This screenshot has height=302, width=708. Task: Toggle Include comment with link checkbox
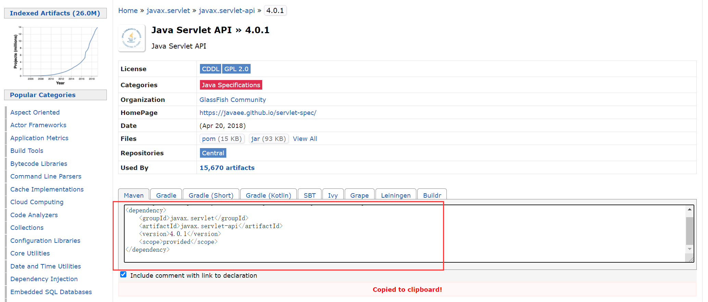(123, 274)
